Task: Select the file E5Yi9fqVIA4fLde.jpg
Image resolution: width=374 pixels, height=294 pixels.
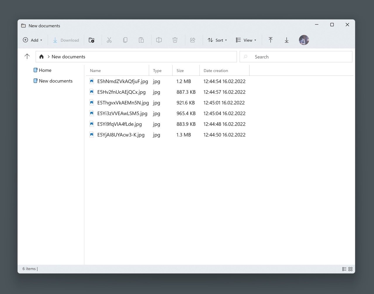Action: click(x=120, y=124)
